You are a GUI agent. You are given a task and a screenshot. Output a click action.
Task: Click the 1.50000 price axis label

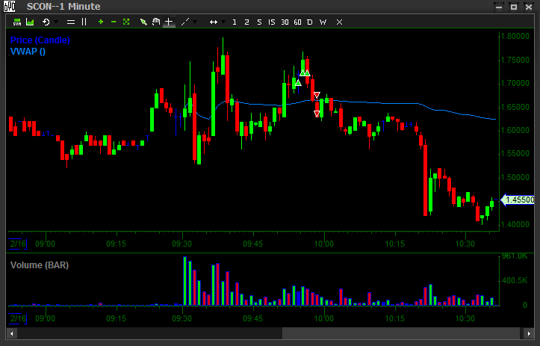point(515,177)
